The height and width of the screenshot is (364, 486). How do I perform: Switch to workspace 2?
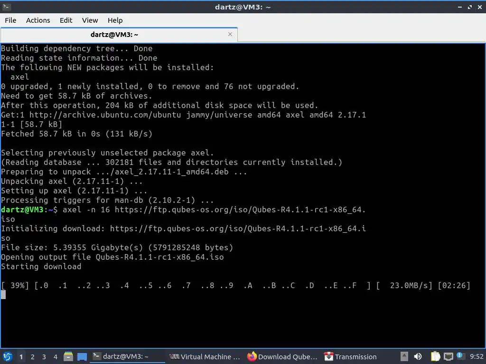(x=33, y=357)
